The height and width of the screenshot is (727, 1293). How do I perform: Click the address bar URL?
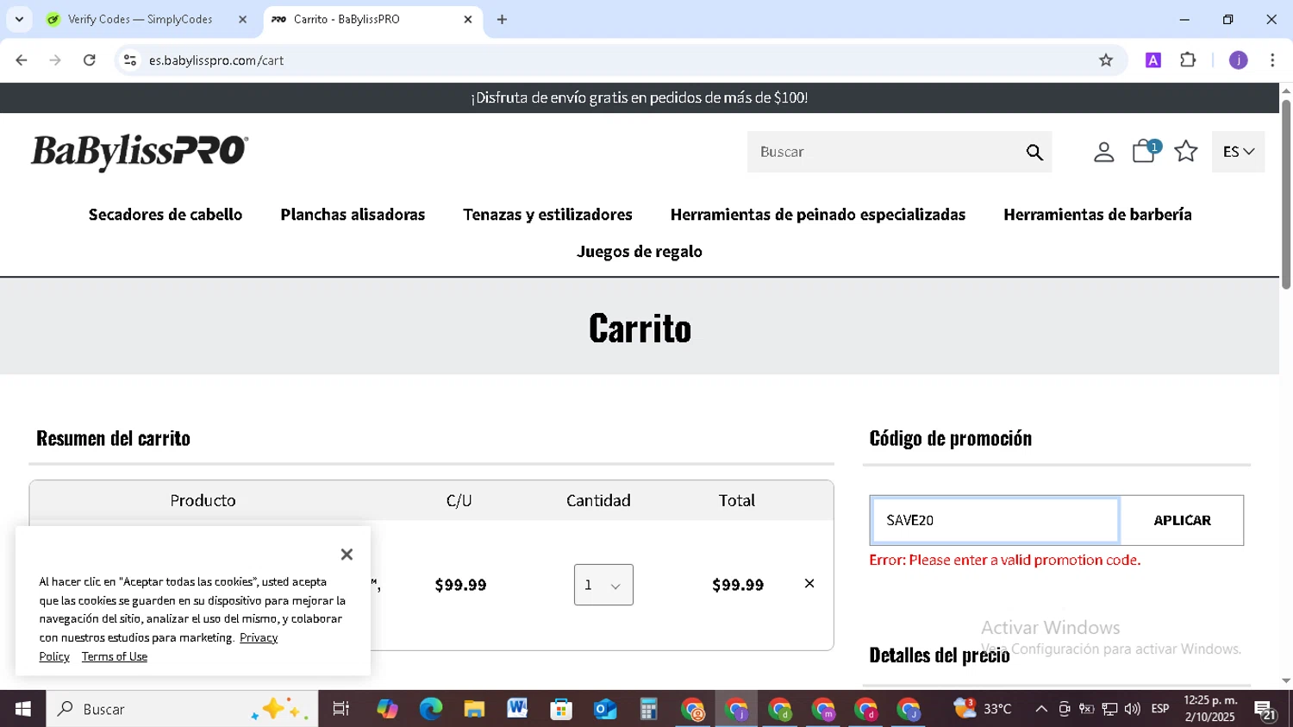(216, 60)
